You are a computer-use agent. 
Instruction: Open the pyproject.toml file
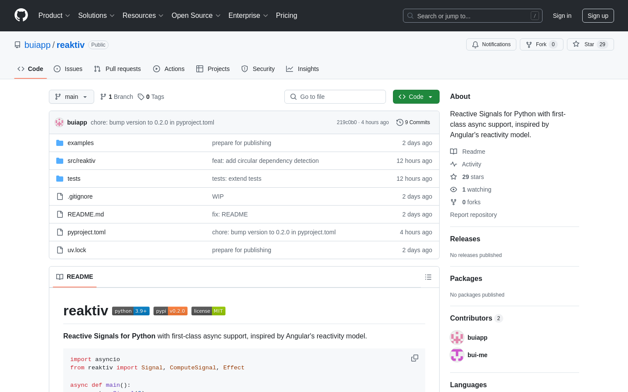tap(87, 232)
